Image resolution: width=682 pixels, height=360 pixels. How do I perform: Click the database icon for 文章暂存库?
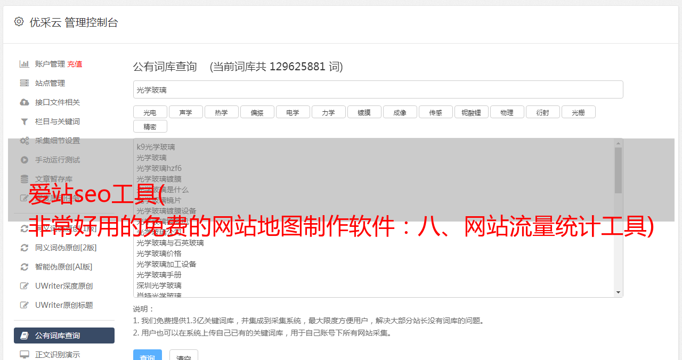(25, 179)
